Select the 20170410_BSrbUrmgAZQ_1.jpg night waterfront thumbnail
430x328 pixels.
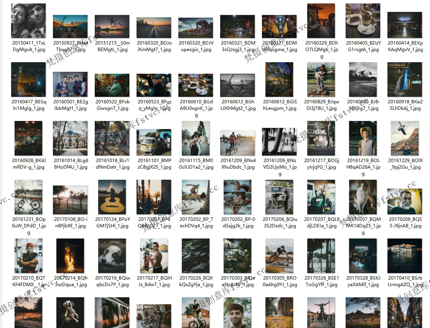pos(405,256)
